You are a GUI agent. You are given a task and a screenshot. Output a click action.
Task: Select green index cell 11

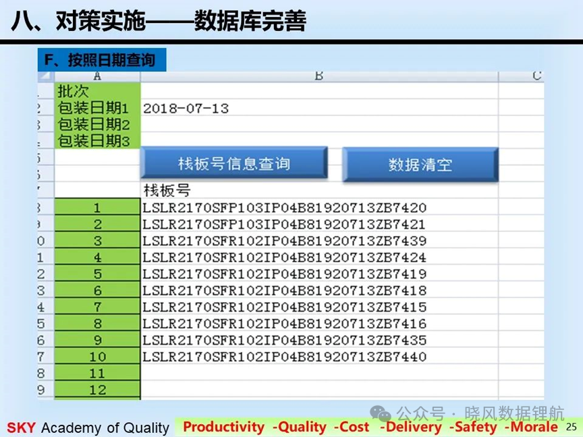click(x=97, y=373)
